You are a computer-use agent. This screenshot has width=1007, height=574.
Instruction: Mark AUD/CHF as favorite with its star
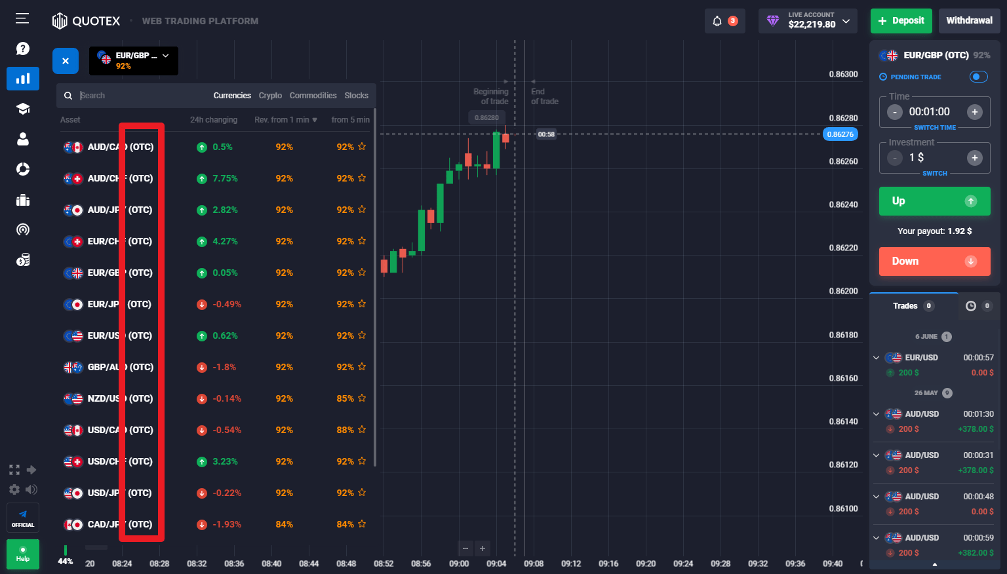pyautogui.click(x=363, y=178)
